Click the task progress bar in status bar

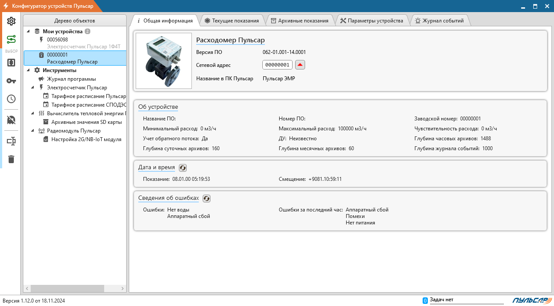467,303
